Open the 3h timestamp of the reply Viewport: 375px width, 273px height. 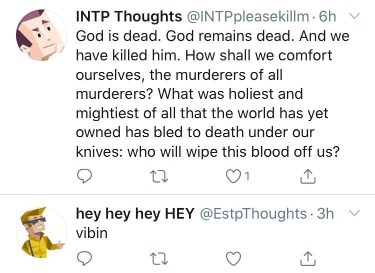(x=325, y=214)
